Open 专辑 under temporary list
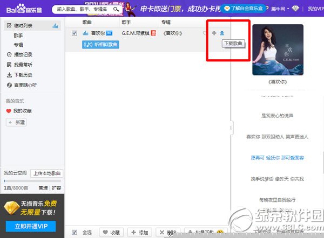 coord(18,45)
